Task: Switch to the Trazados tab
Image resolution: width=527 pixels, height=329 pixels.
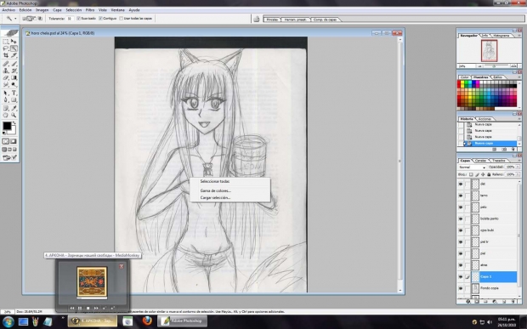Action: pyautogui.click(x=498, y=161)
